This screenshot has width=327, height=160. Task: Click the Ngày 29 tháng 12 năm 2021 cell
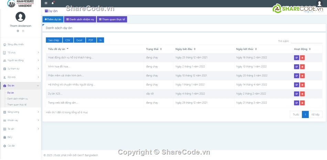pyautogui.click(x=203, y=103)
